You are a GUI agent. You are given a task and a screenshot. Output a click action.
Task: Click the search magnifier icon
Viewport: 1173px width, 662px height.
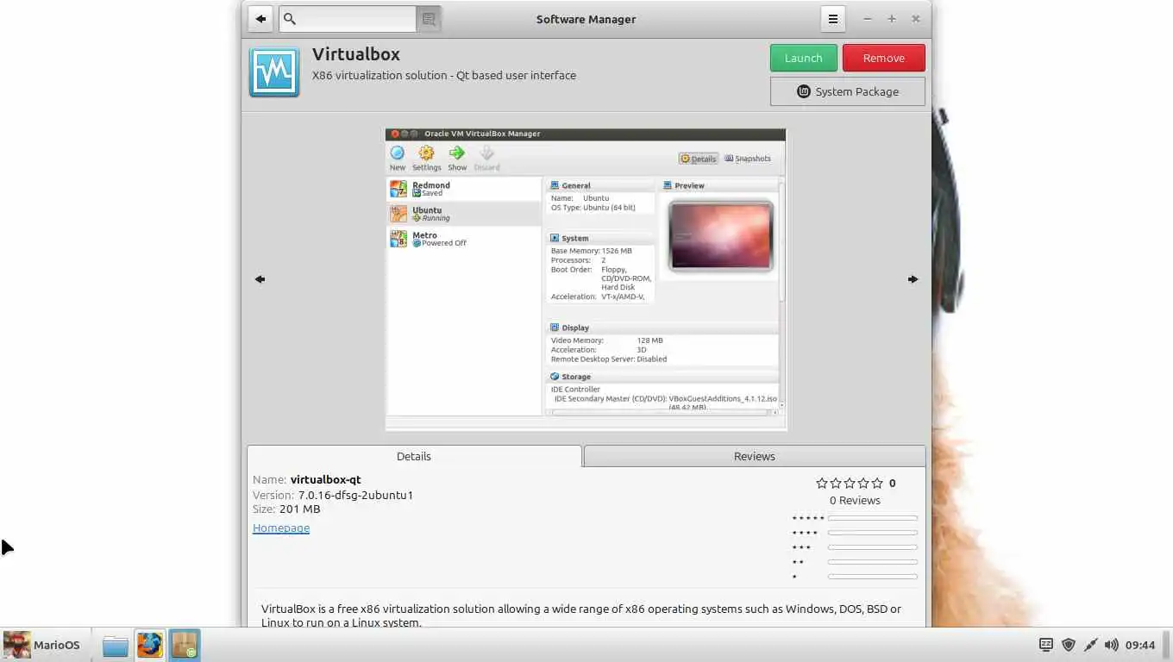coord(290,19)
